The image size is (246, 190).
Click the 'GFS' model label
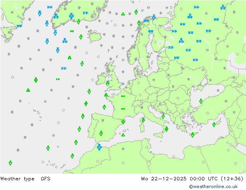coord(45,178)
